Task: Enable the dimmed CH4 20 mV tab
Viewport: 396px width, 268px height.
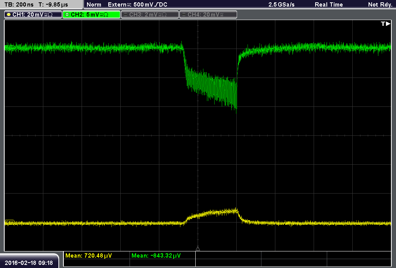Action: [208, 15]
